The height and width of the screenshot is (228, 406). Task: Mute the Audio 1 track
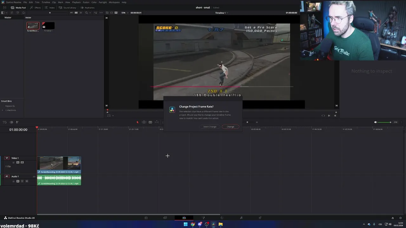coord(27,181)
